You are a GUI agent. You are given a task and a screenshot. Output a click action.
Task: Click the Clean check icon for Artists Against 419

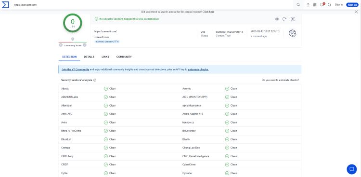pyautogui.click(x=227, y=114)
